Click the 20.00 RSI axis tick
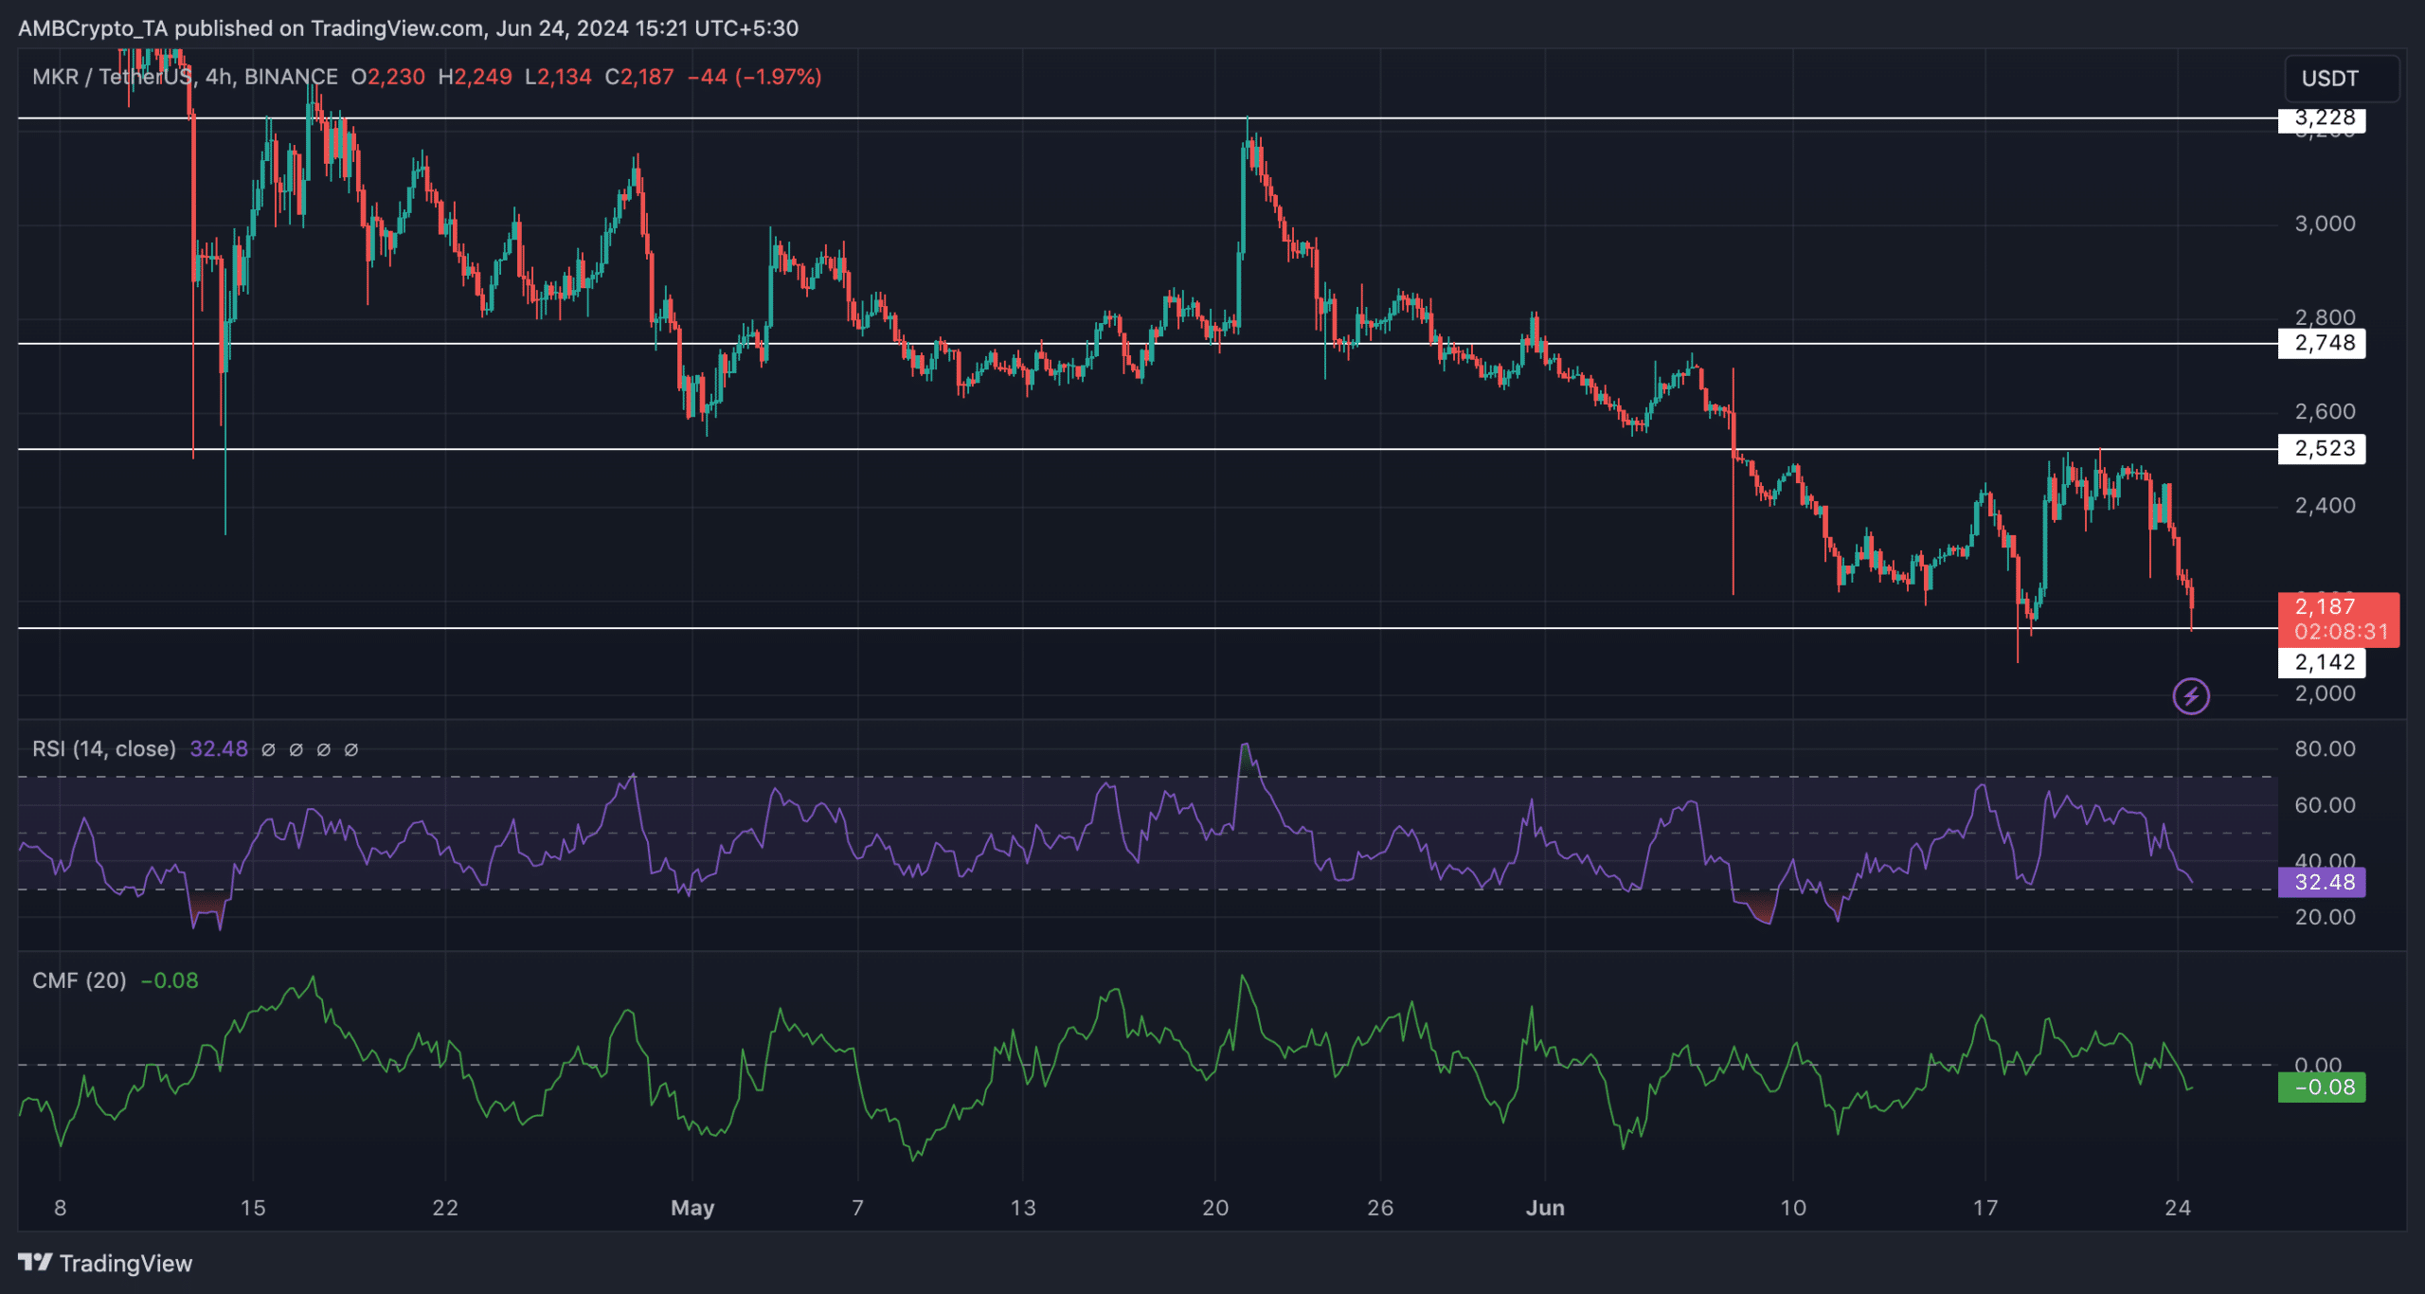Image resolution: width=2425 pixels, height=1294 pixels. [x=2325, y=917]
